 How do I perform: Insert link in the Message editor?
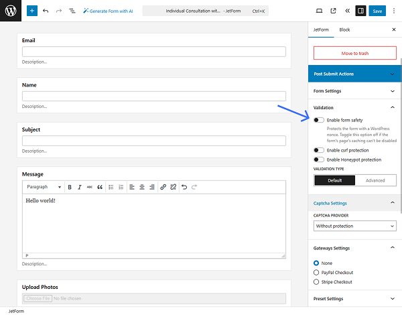coord(163,187)
